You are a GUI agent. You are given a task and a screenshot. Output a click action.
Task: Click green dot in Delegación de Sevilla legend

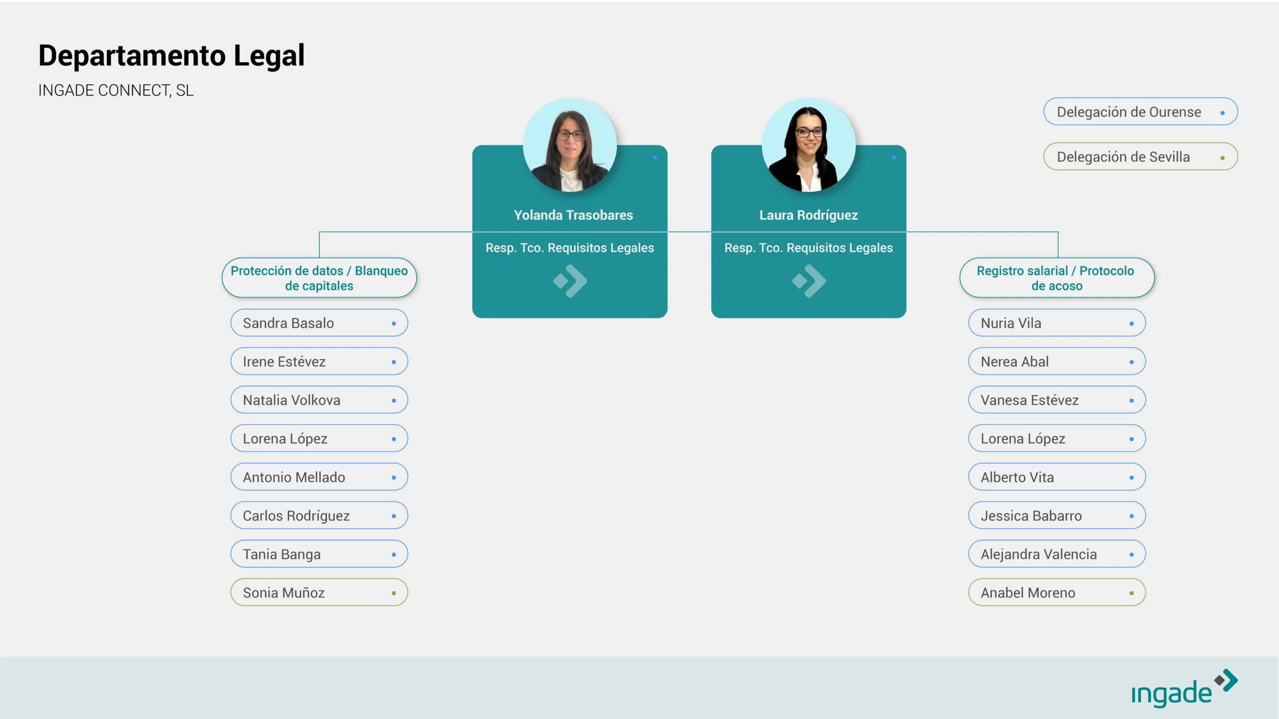tap(1223, 158)
